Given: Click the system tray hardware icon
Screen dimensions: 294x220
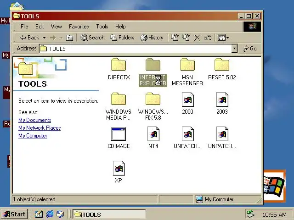Looking at the screenshot, I should [250, 214].
